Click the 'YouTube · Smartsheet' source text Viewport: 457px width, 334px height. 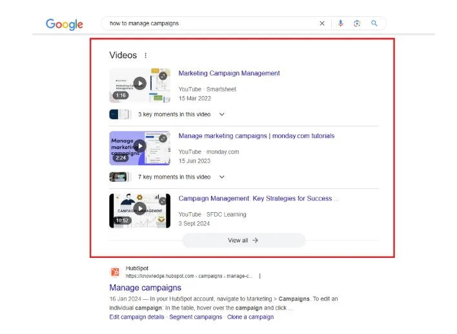click(207, 90)
